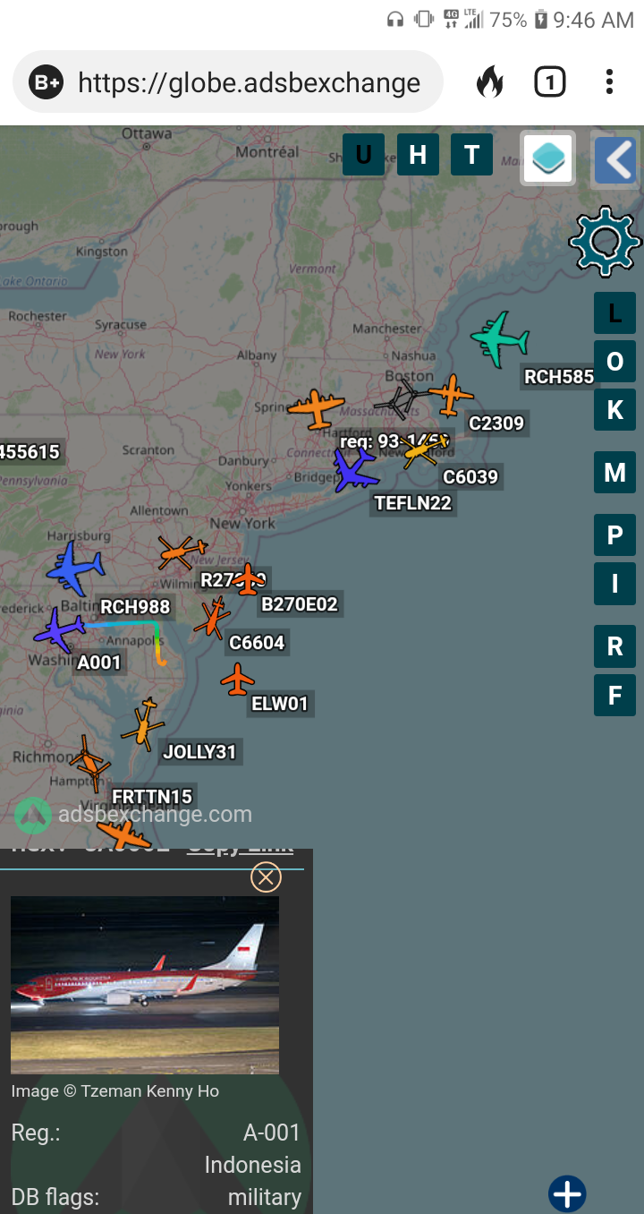Select green RCH585 aircraft icon

[x=500, y=339]
